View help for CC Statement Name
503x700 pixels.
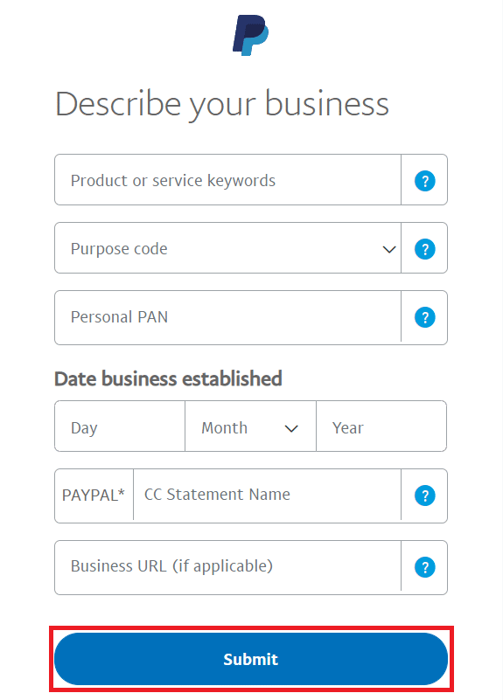425,496
